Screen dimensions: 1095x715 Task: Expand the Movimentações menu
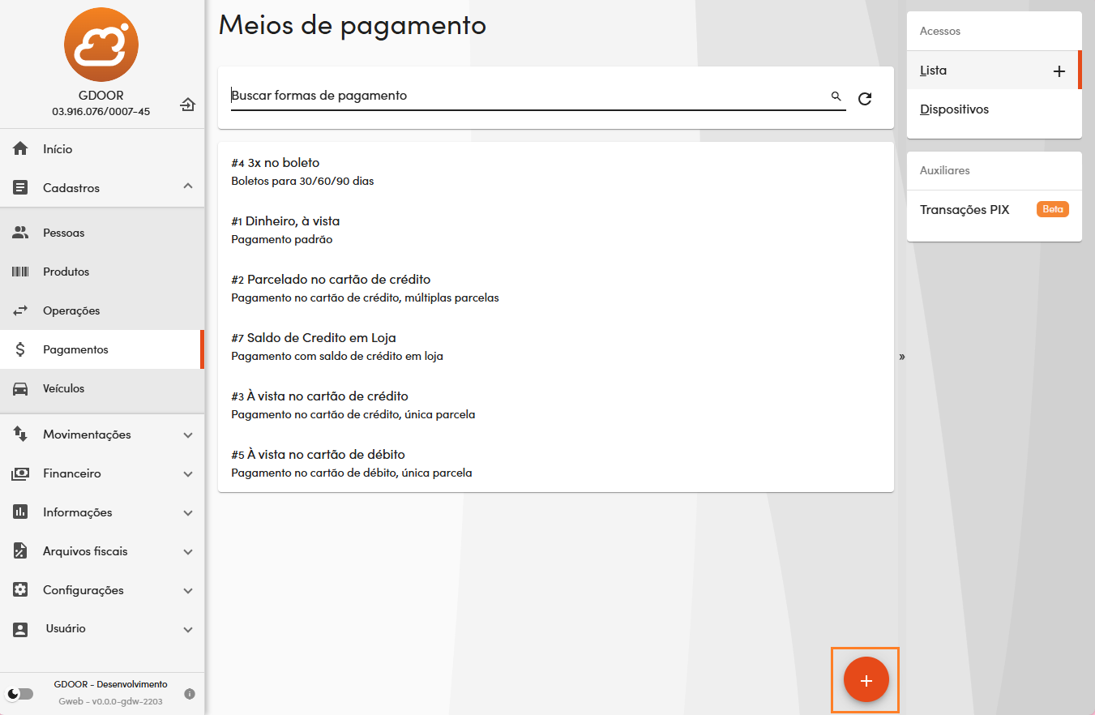pos(188,435)
